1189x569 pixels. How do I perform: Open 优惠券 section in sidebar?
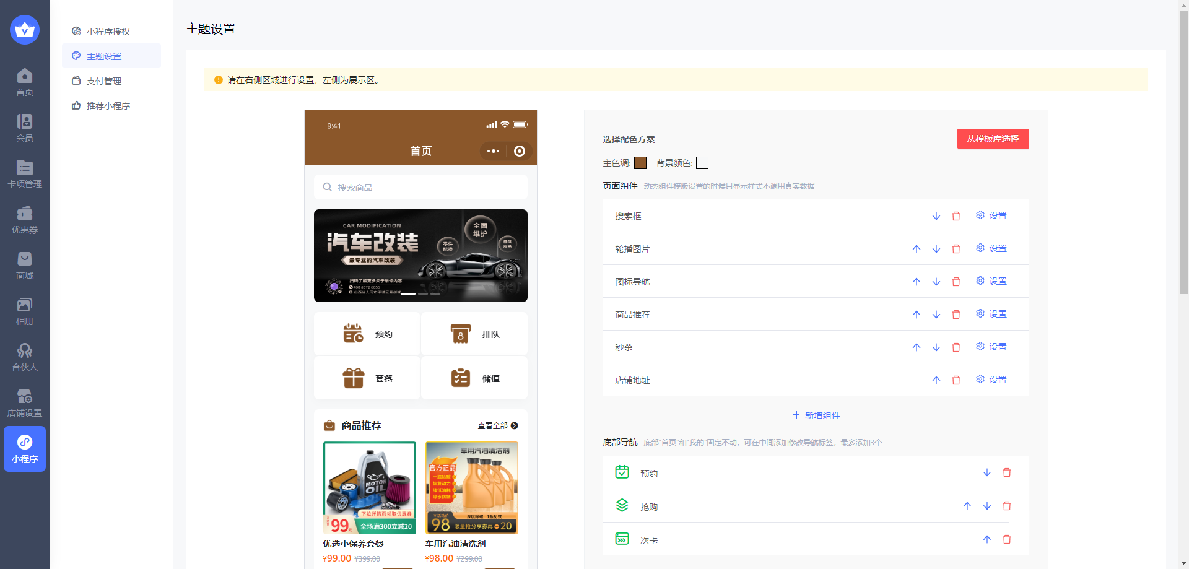pyautogui.click(x=25, y=220)
